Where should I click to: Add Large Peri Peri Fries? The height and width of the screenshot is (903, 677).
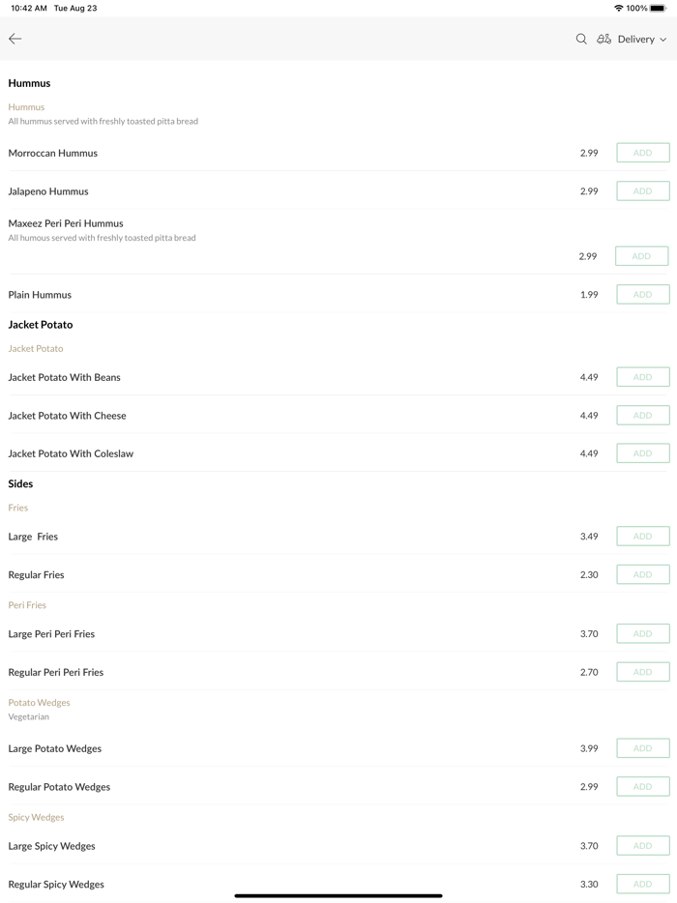642,634
